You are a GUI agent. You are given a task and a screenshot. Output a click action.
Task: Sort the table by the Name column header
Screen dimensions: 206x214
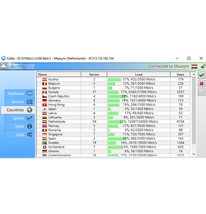coord(59,75)
